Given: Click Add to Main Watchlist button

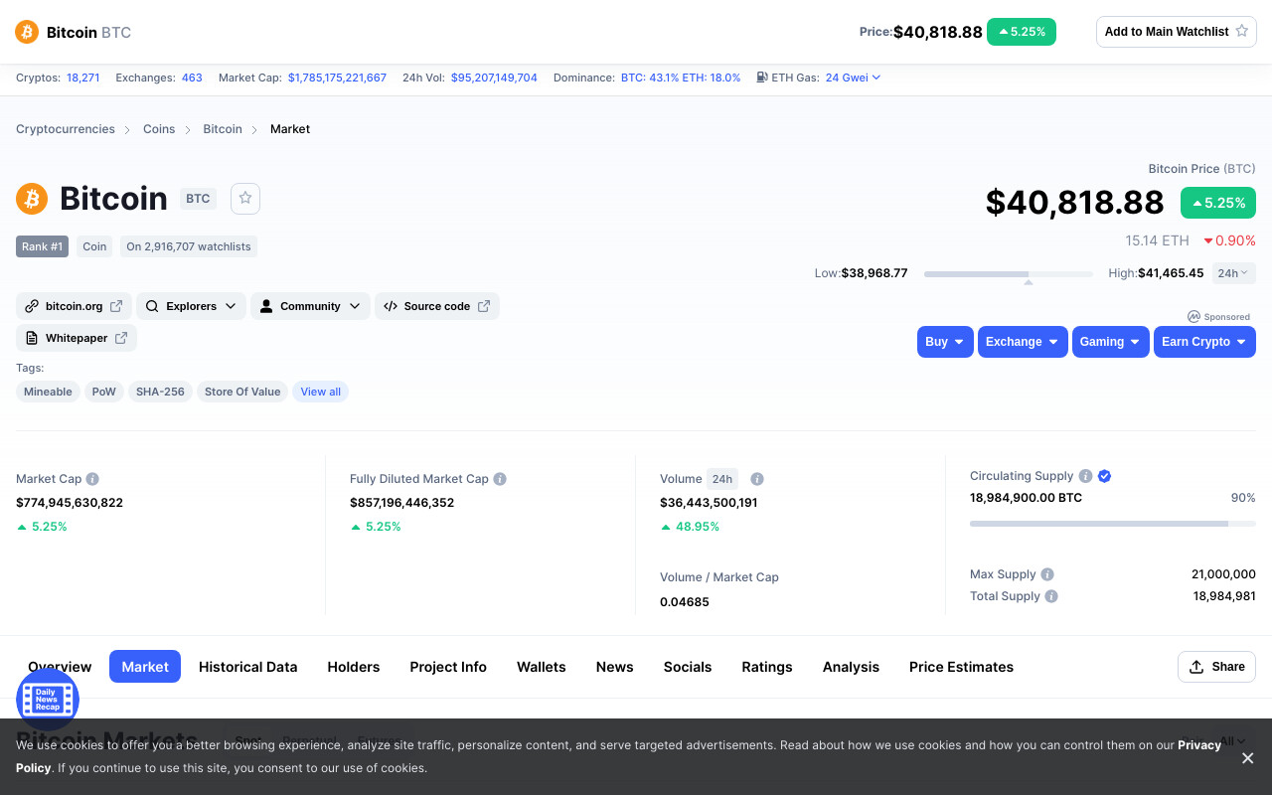Looking at the screenshot, I should pyautogui.click(x=1177, y=32).
